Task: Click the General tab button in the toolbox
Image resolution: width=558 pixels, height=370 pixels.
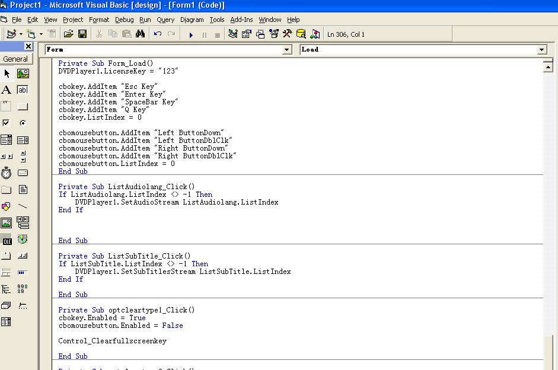Action: point(15,59)
